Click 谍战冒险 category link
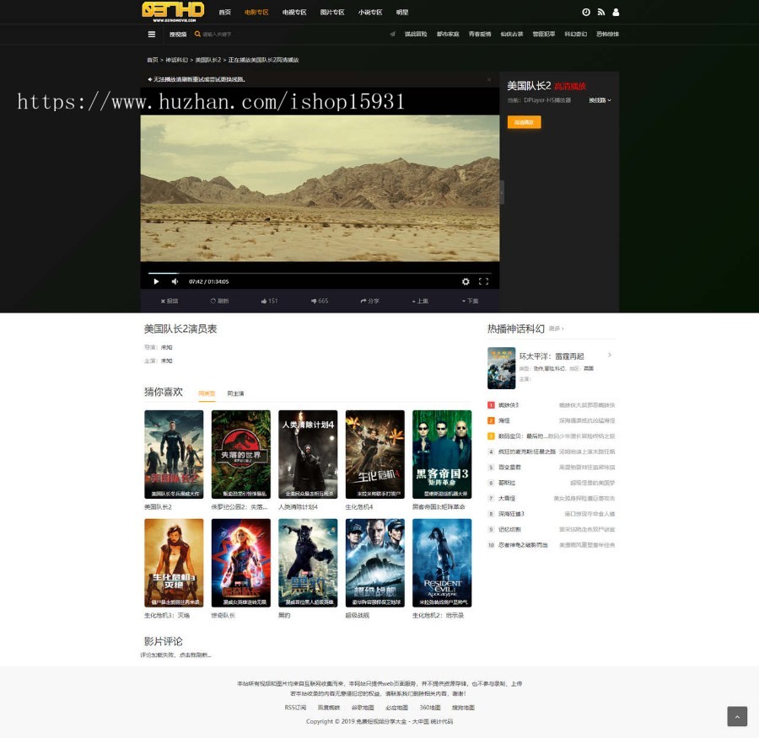Screen dimensions: 759x738 pos(416,34)
